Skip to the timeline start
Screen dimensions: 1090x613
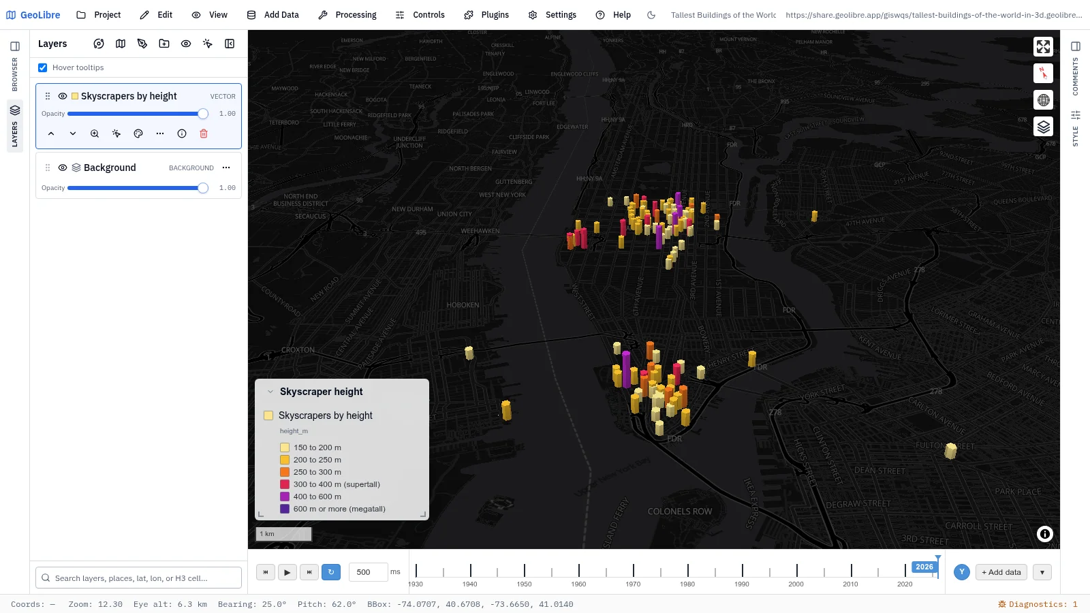[x=266, y=572]
